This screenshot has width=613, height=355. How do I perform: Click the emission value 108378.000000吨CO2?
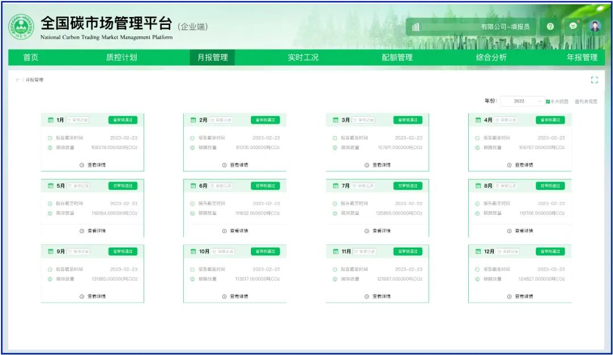[114, 147]
